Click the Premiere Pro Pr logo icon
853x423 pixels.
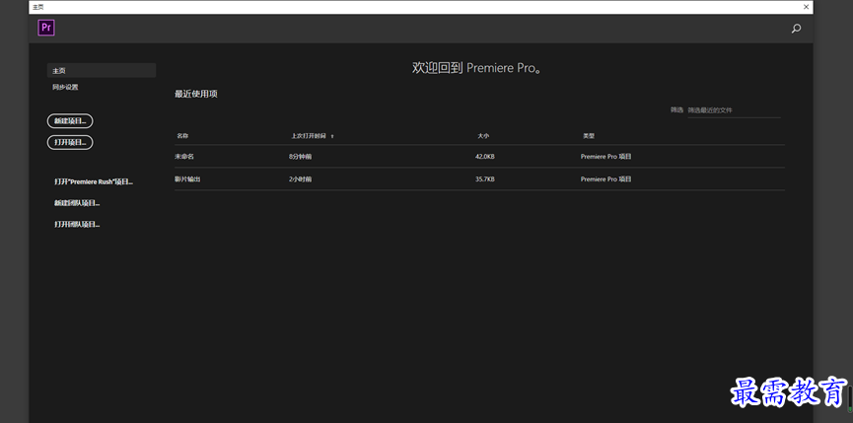coord(46,28)
